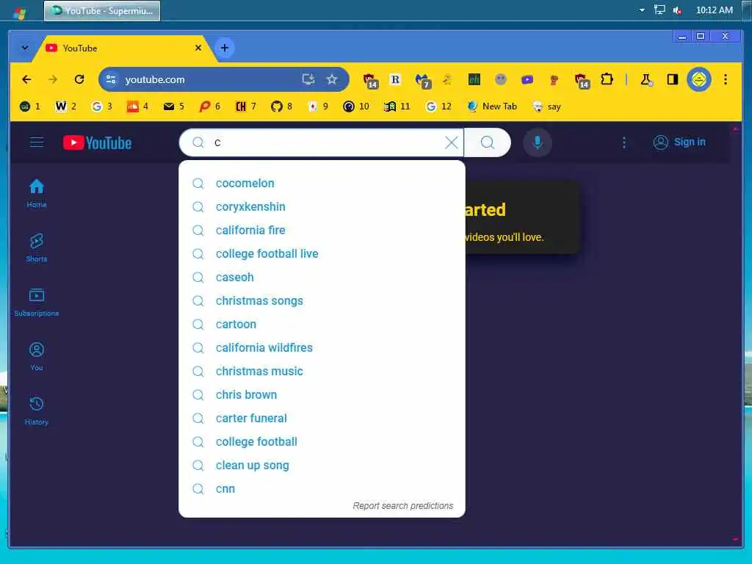Screen dimensions: 752x564
Task: Select the 'coryxkenshin' suggestion
Action: tap(322, 206)
